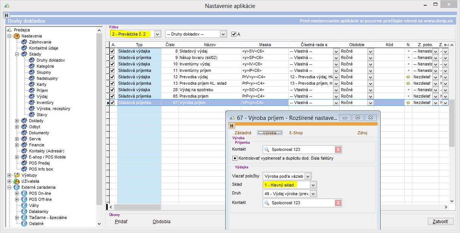Select the POS On-line euro icon
Screen dimensions: 460x233
[x=24, y=193]
